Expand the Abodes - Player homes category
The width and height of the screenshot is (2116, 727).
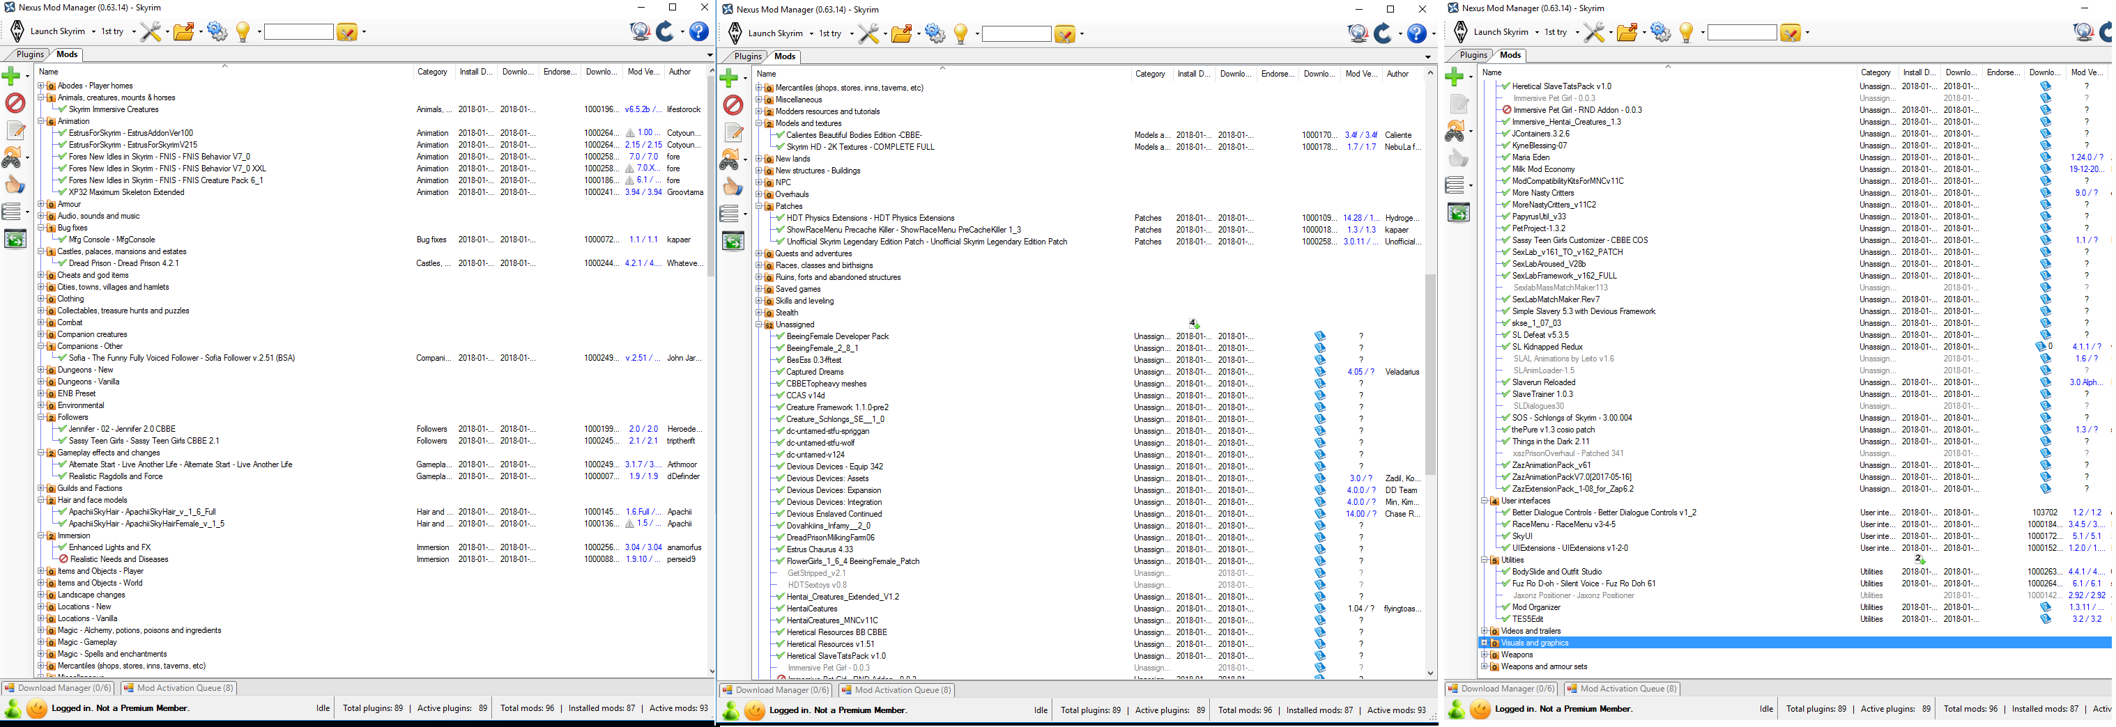[x=41, y=86]
